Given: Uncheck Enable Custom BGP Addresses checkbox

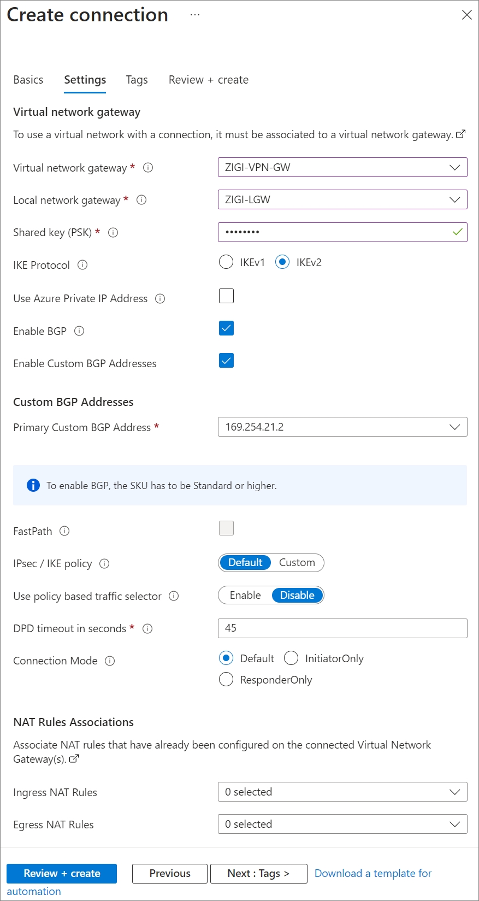Looking at the screenshot, I should point(226,361).
